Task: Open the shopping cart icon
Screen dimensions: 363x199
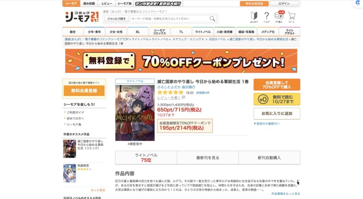Action: (x=291, y=17)
